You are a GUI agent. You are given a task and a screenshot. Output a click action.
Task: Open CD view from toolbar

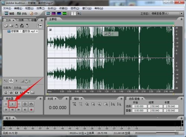click(x=34, y=13)
